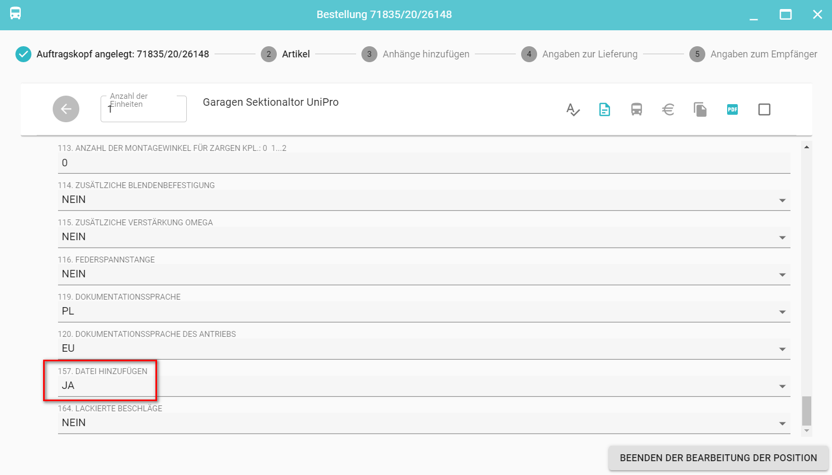Open the euro price icon
Image resolution: width=832 pixels, height=475 pixels.
point(669,109)
